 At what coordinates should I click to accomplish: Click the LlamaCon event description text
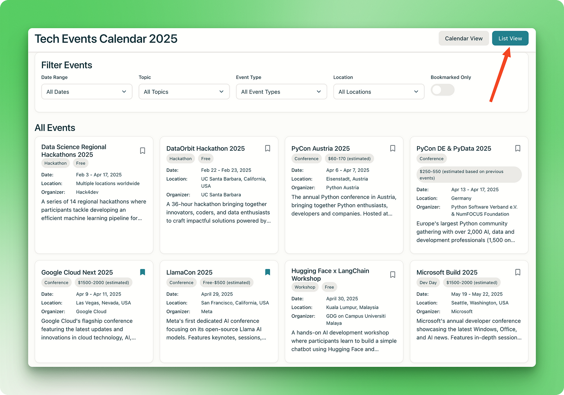tap(216, 329)
